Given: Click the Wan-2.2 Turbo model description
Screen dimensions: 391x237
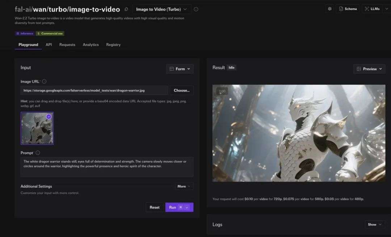Looking at the screenshot, I should coord(100,20).
